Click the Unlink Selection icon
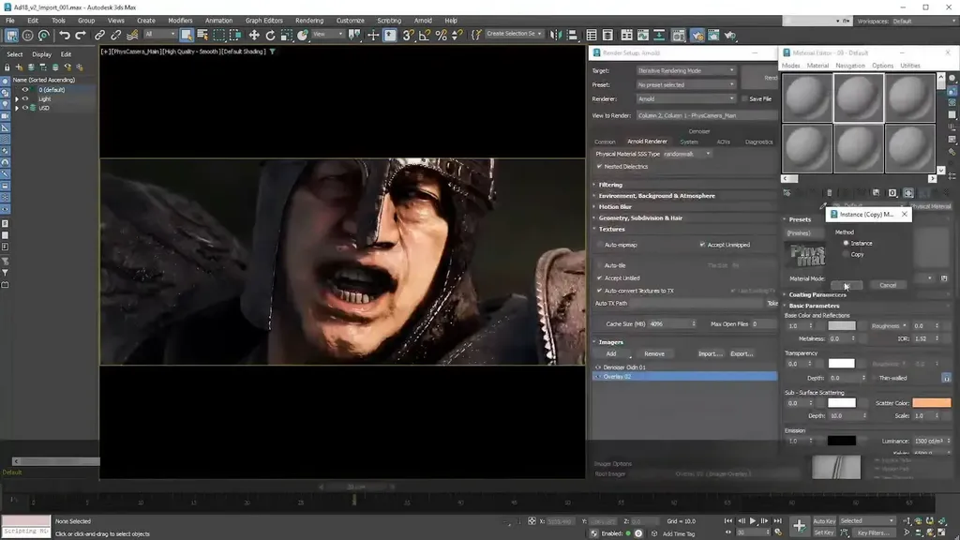 [x=115, y=36]
